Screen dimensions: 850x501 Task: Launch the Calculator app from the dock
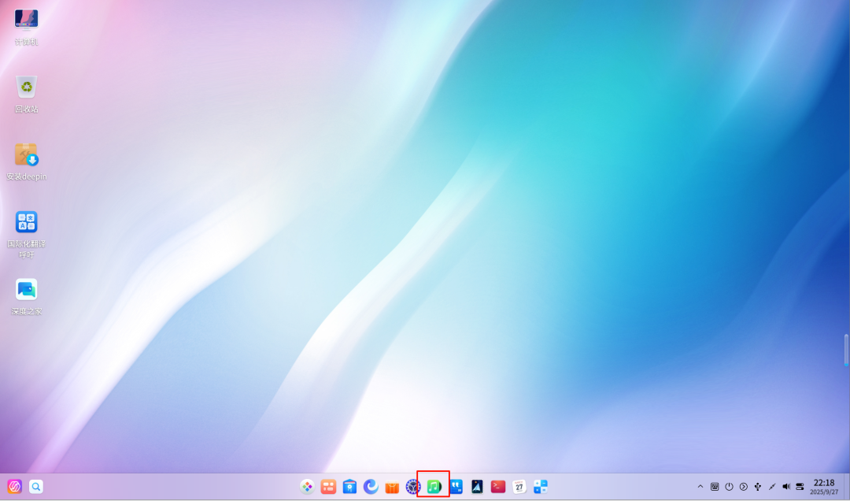(541, 487)
